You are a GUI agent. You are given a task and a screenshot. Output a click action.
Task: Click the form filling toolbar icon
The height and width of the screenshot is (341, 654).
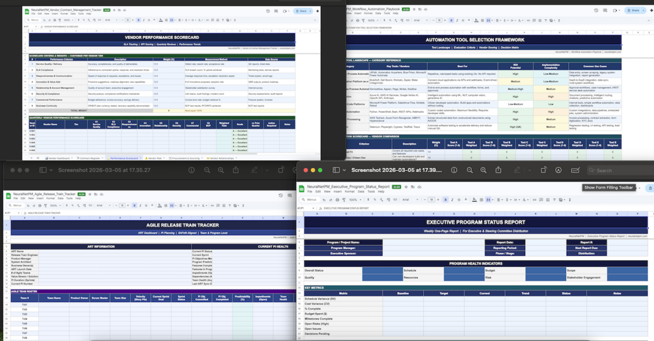point(575,170)
